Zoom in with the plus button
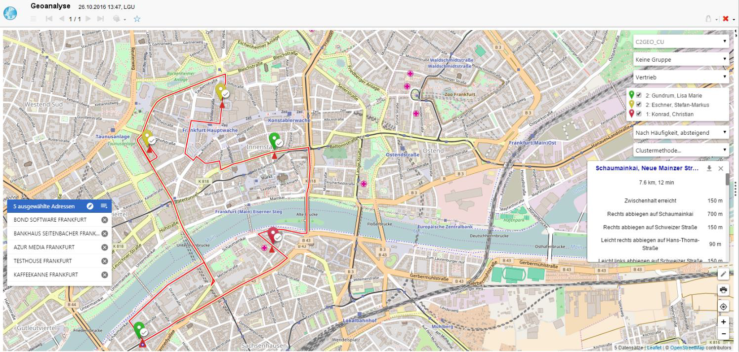Viewport: 739px width, 352px height. coord(723,322)
